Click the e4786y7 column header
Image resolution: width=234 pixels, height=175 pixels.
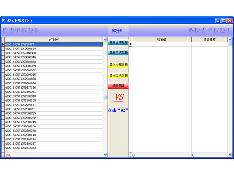[x=54, y=40]
